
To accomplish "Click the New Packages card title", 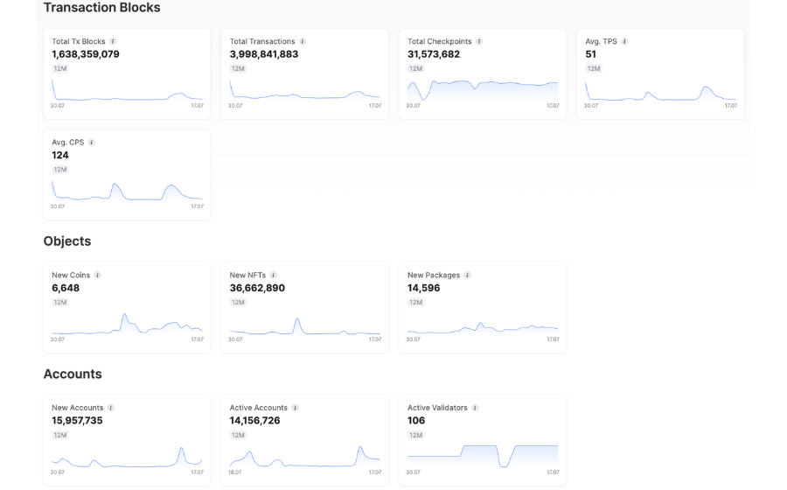I will point(434,275).
